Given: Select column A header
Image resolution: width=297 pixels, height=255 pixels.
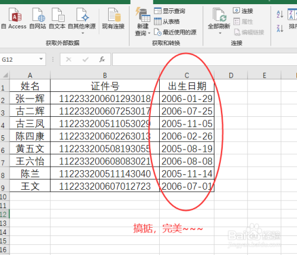Looking at the screenshot, I should [x=30, y=75].
